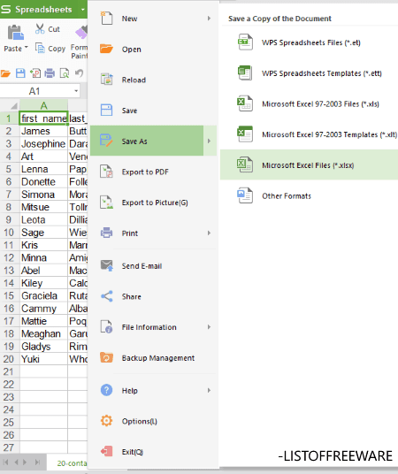Image resolution: width=398 pixels, height=474 pixels.
Task: Expand the New submenu arrow
Action: [x=209, y=19]
